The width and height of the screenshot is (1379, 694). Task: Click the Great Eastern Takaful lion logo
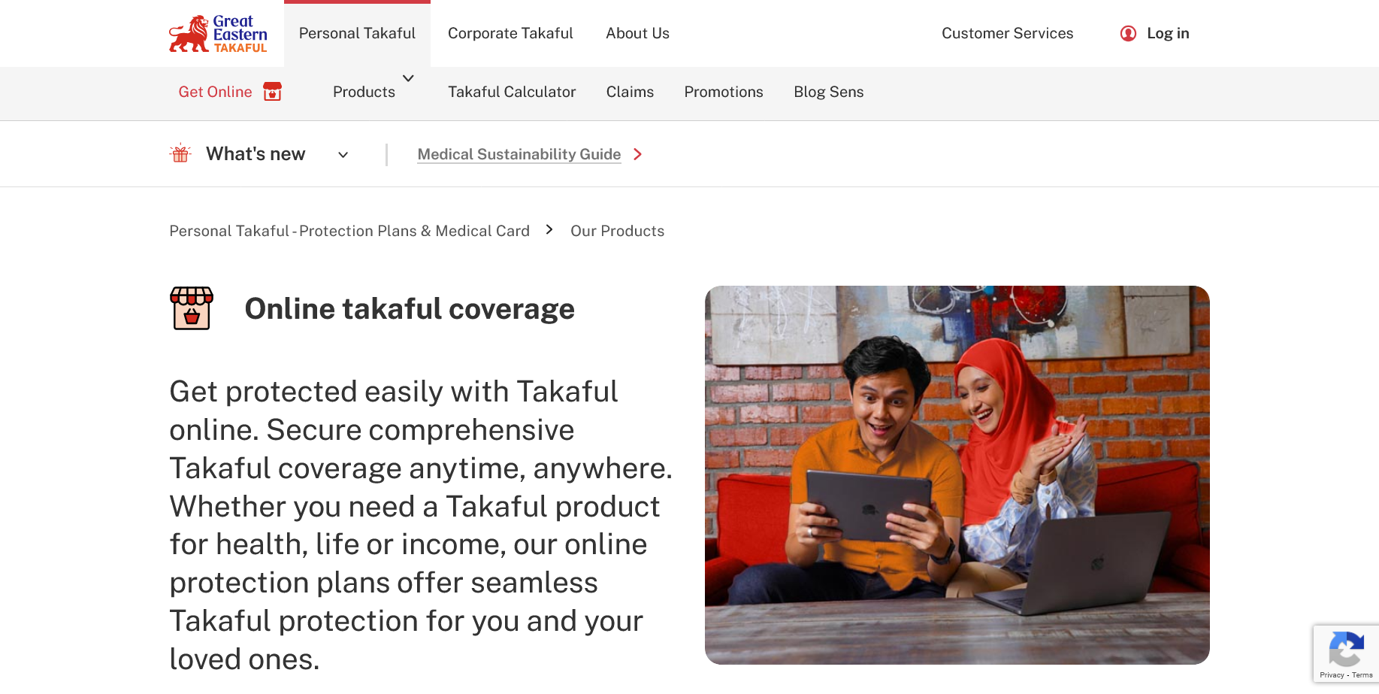pos(218,34)
